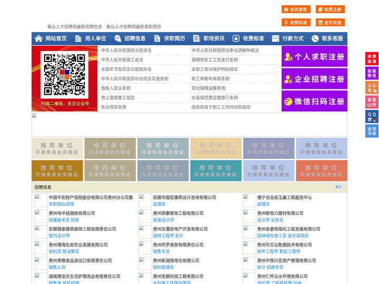Click the 个人求职注册 purple banner
Screen dimensions: 379x284
314,56
